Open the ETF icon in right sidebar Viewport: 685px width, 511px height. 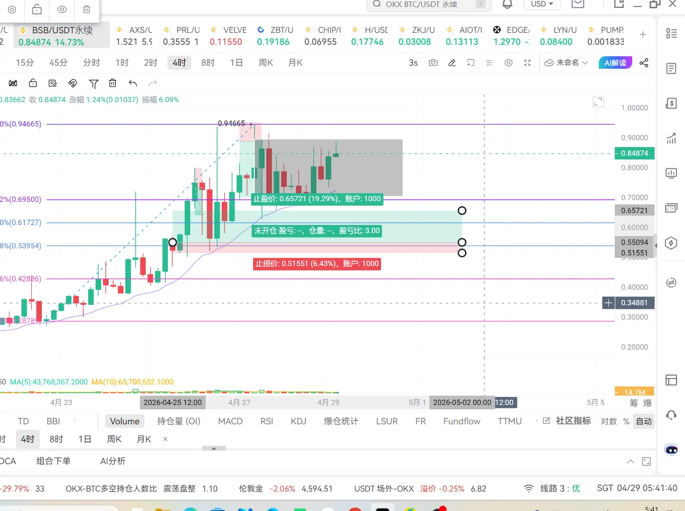click(671, 208)
